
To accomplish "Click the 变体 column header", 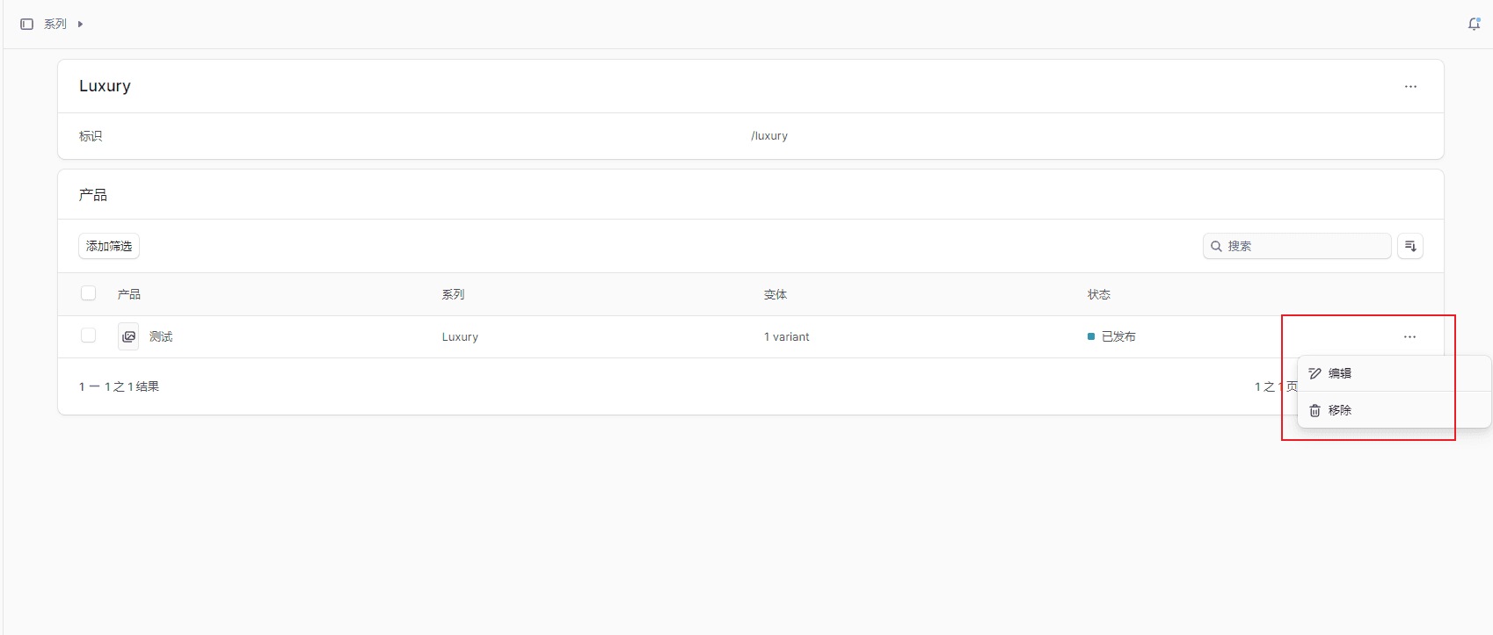I will pos(775,294).
